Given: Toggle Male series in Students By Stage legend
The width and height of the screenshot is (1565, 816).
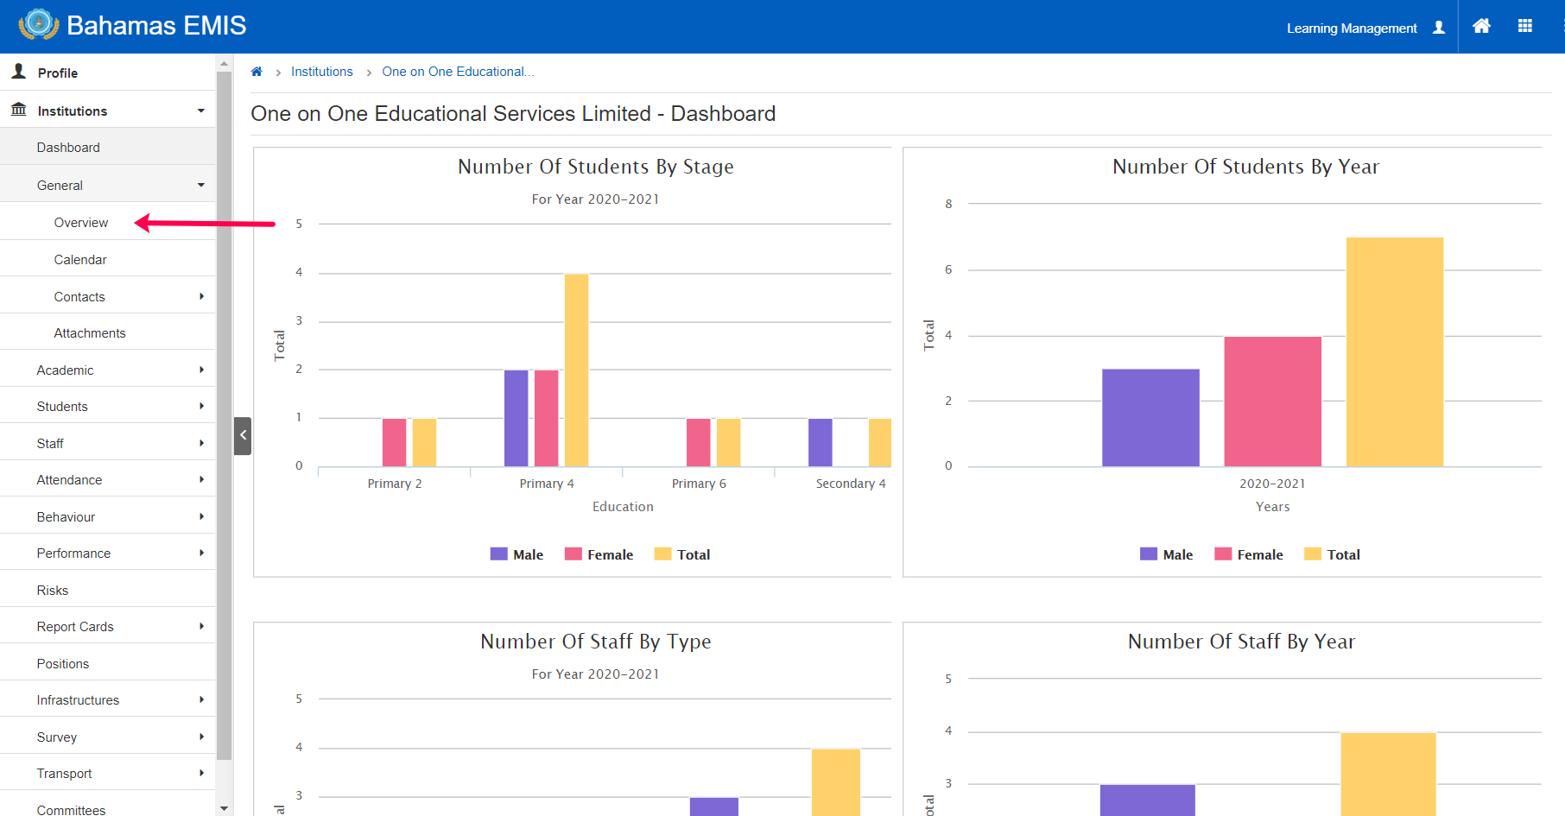Looking at the screenshot, I should point(516,554).
